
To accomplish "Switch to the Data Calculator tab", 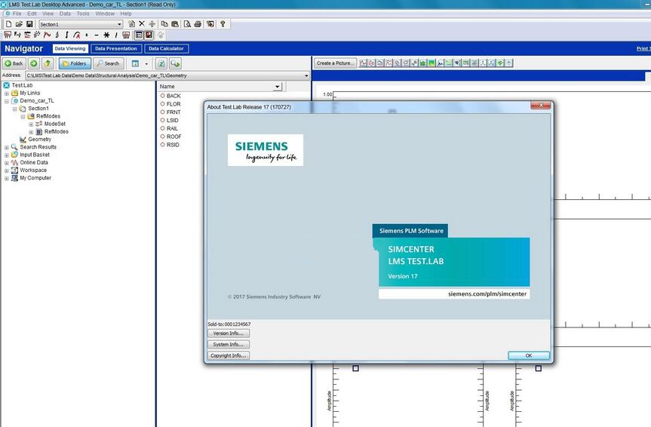I will 166,48.
